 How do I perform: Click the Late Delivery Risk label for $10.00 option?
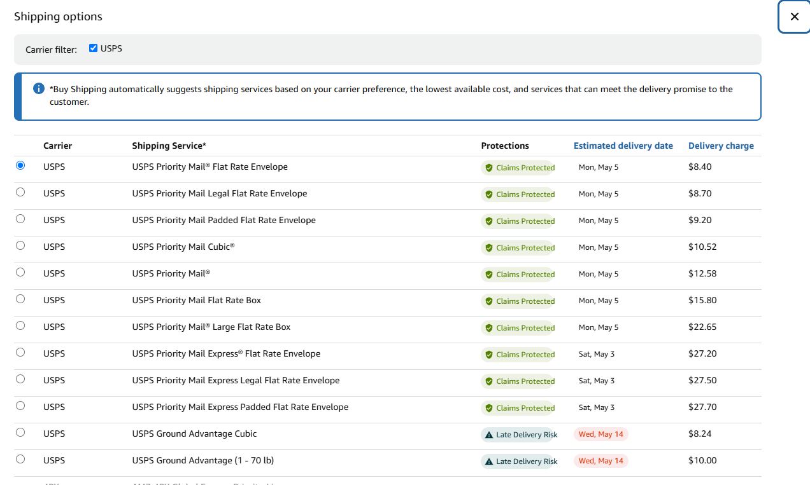click(x=527, y=461)
